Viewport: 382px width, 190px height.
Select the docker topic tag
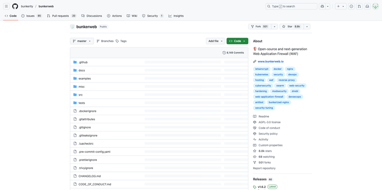click(x=277, y=69)
